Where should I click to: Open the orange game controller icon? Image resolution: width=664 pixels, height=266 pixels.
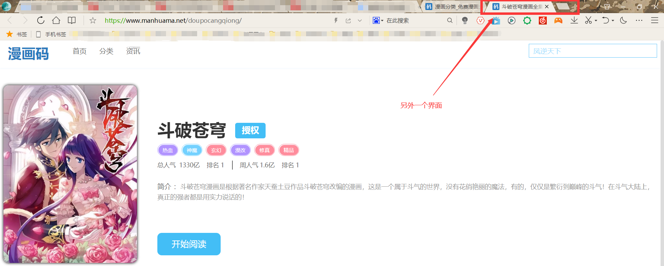click(558, 20)
